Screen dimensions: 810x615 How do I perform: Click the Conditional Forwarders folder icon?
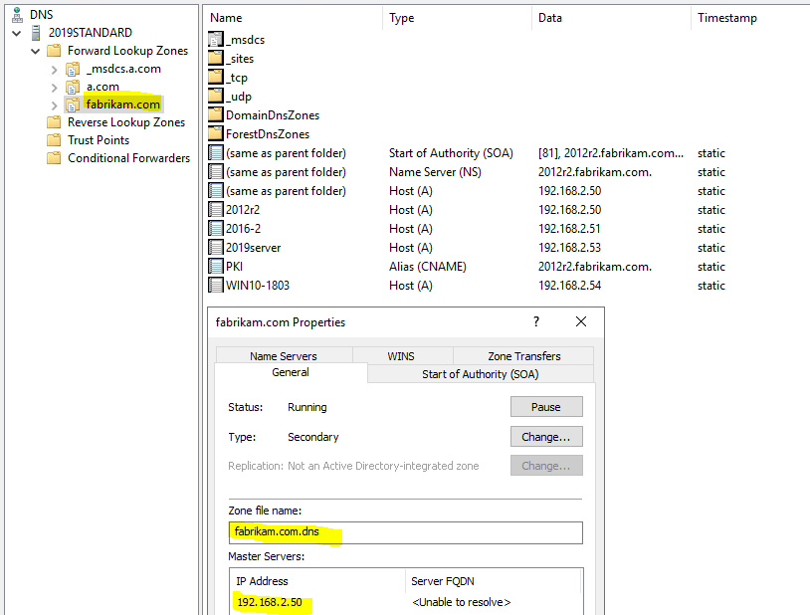[54, 158]
